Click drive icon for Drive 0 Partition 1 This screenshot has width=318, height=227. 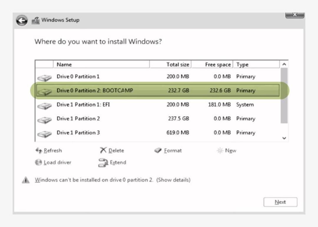pos(44,78)
